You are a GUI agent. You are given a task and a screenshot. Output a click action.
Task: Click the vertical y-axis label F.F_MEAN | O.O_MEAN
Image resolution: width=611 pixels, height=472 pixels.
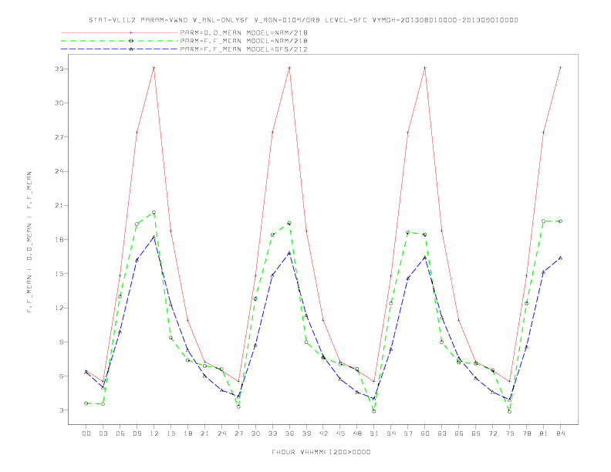[29, 242]
